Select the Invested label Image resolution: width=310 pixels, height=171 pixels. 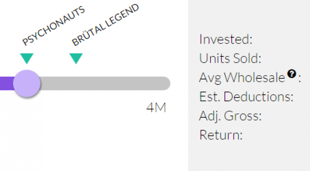coord(226,39)
